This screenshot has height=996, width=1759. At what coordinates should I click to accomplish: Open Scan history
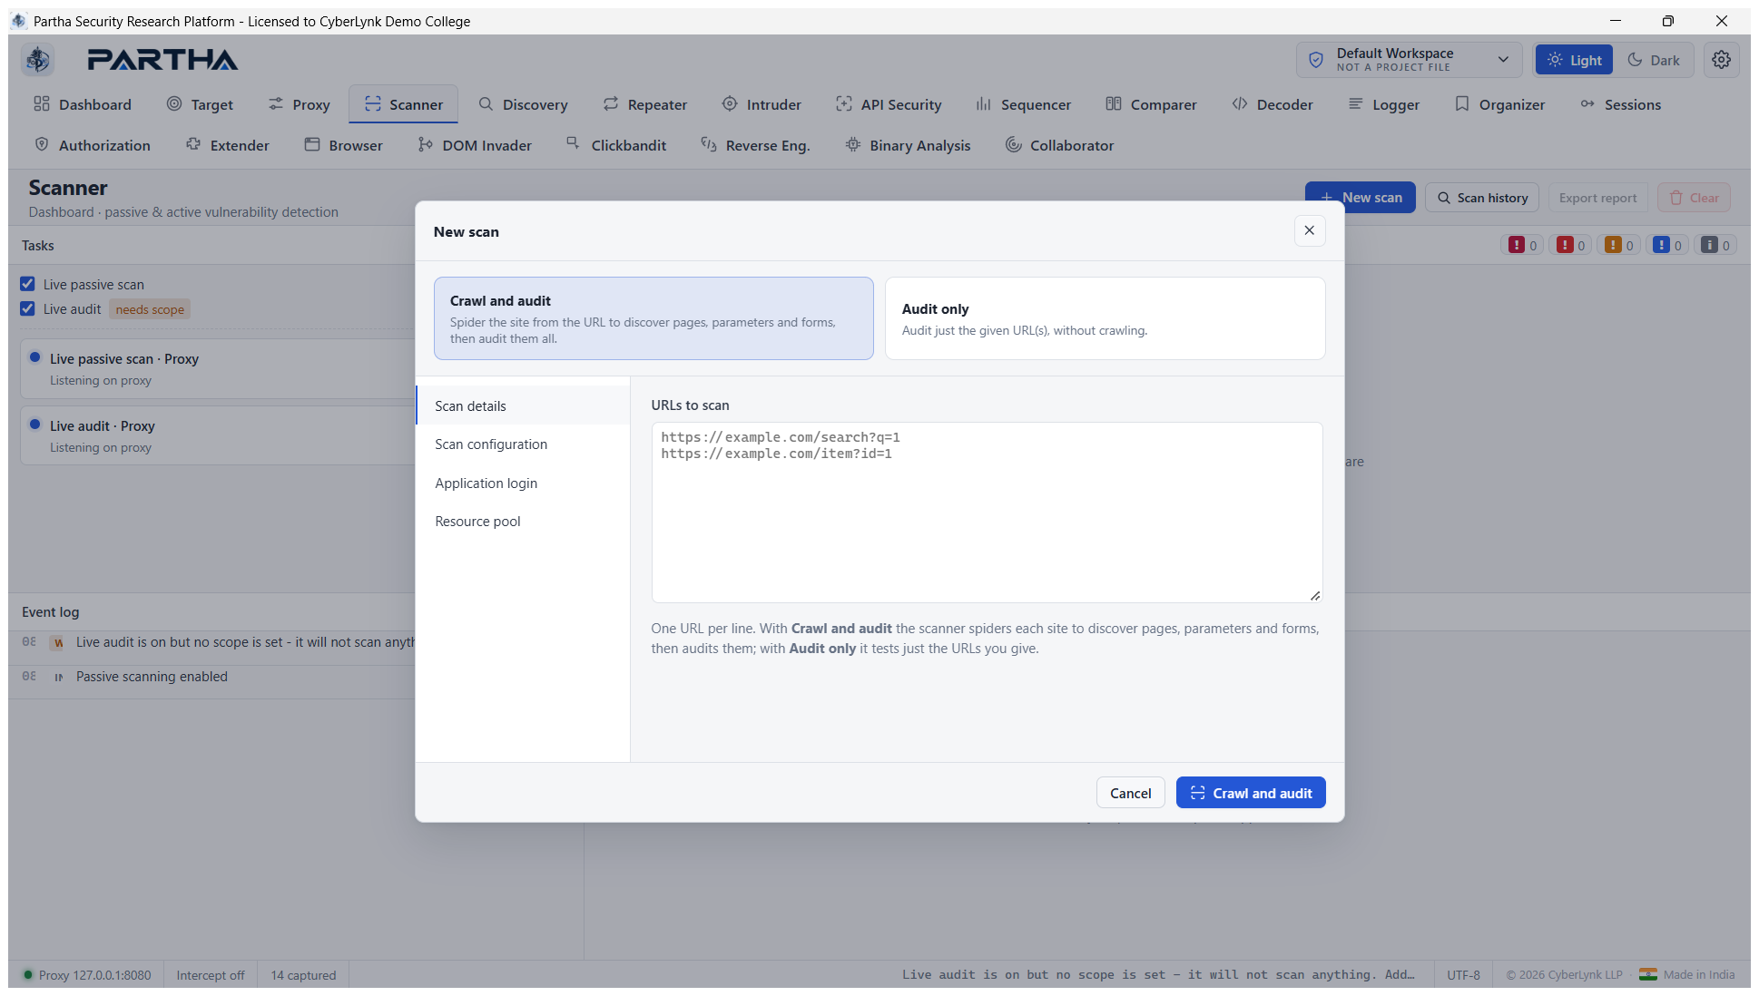[1482, 198]
